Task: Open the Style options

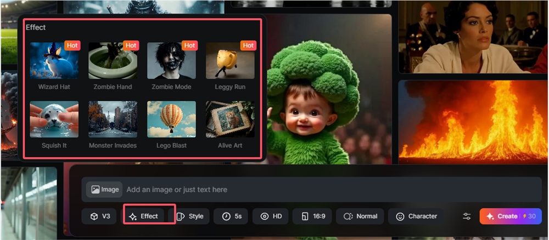Action: [190, 216]
